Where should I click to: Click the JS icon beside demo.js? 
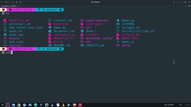point(118,42)
